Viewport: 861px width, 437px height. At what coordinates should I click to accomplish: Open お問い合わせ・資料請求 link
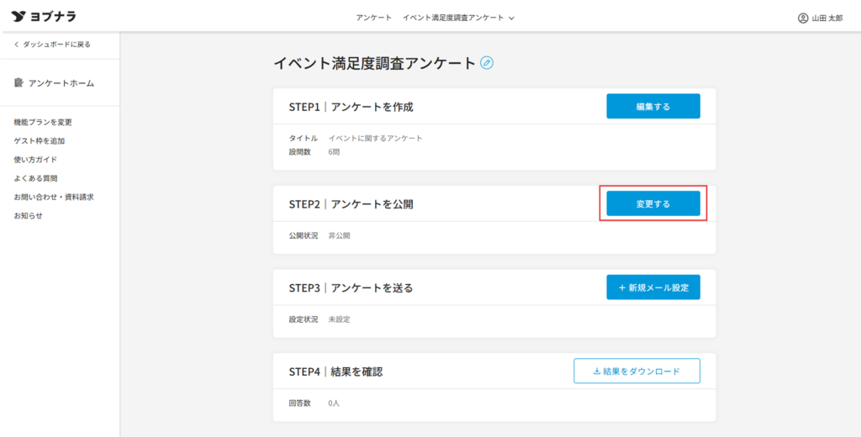click(53, 197)
